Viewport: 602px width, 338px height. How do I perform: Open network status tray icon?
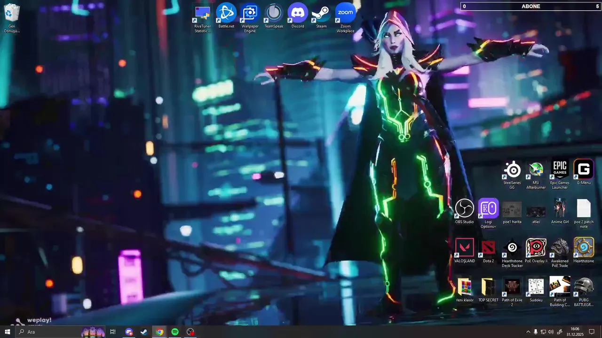tap(543, 332)
